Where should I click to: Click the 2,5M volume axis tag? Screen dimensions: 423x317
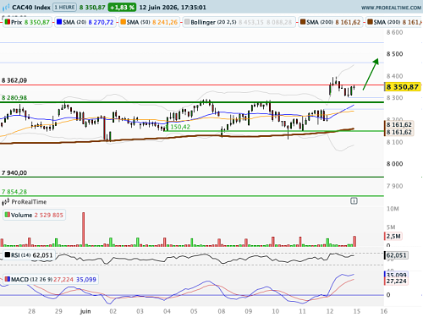click(393, 236)
